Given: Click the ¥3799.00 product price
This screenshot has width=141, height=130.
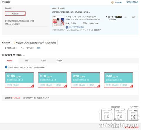Looking at the screenshot, I should [111, 17].
